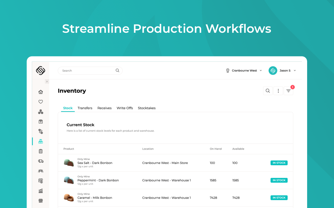
Task: Open the storefront sidebar icon
Action: point(40,201)
